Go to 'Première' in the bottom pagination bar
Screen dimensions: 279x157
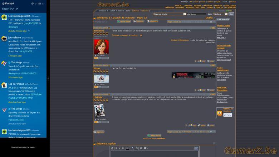coord(187,132)
